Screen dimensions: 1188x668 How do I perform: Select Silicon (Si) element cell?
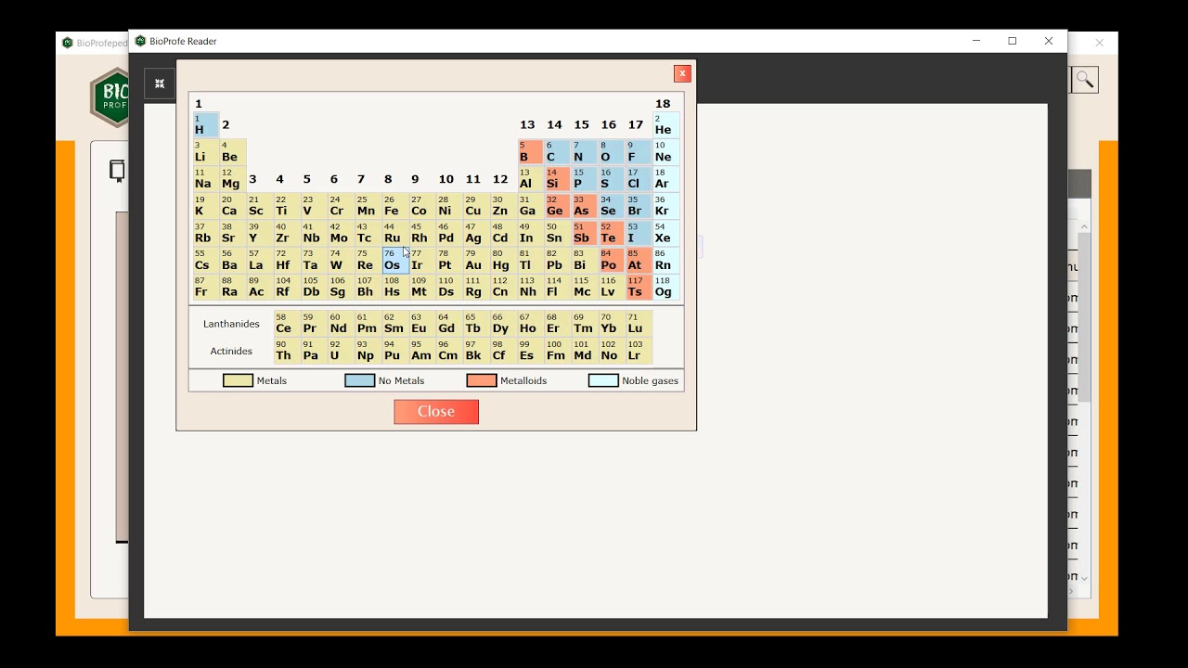[x=558, y=179]
